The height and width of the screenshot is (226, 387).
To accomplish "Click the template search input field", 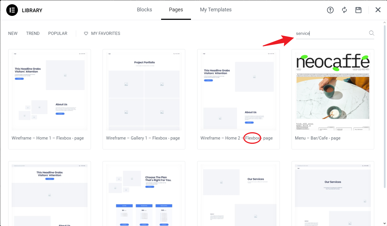I will coord(331,33).
